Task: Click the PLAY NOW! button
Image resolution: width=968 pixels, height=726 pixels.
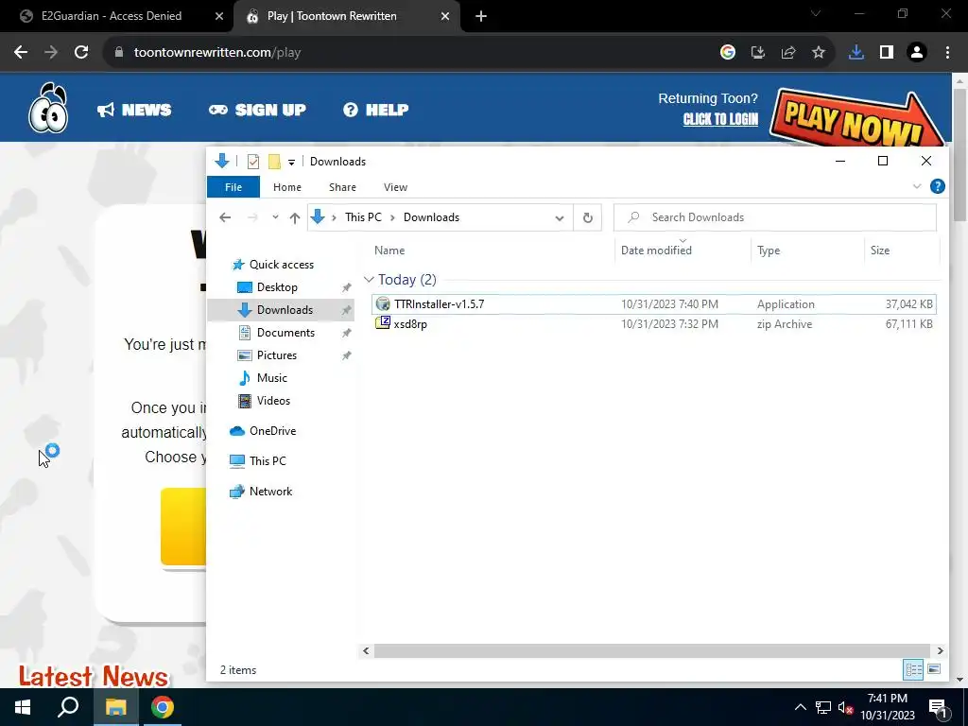Action: coord(855,120)
